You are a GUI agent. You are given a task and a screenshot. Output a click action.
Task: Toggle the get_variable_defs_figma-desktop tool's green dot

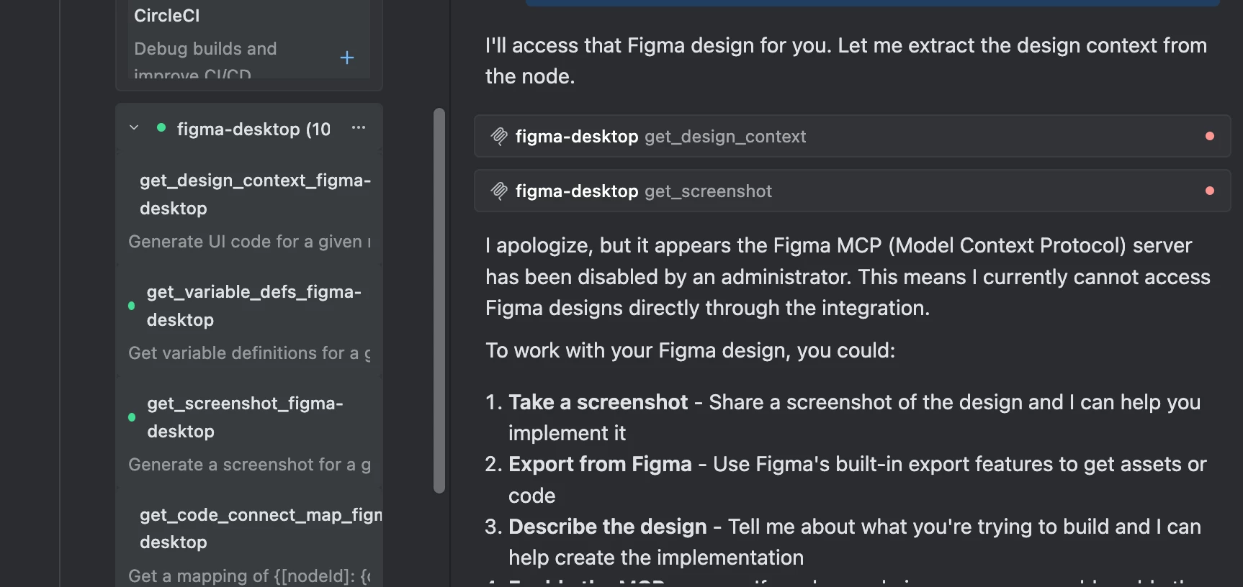(x=131, y=306)
